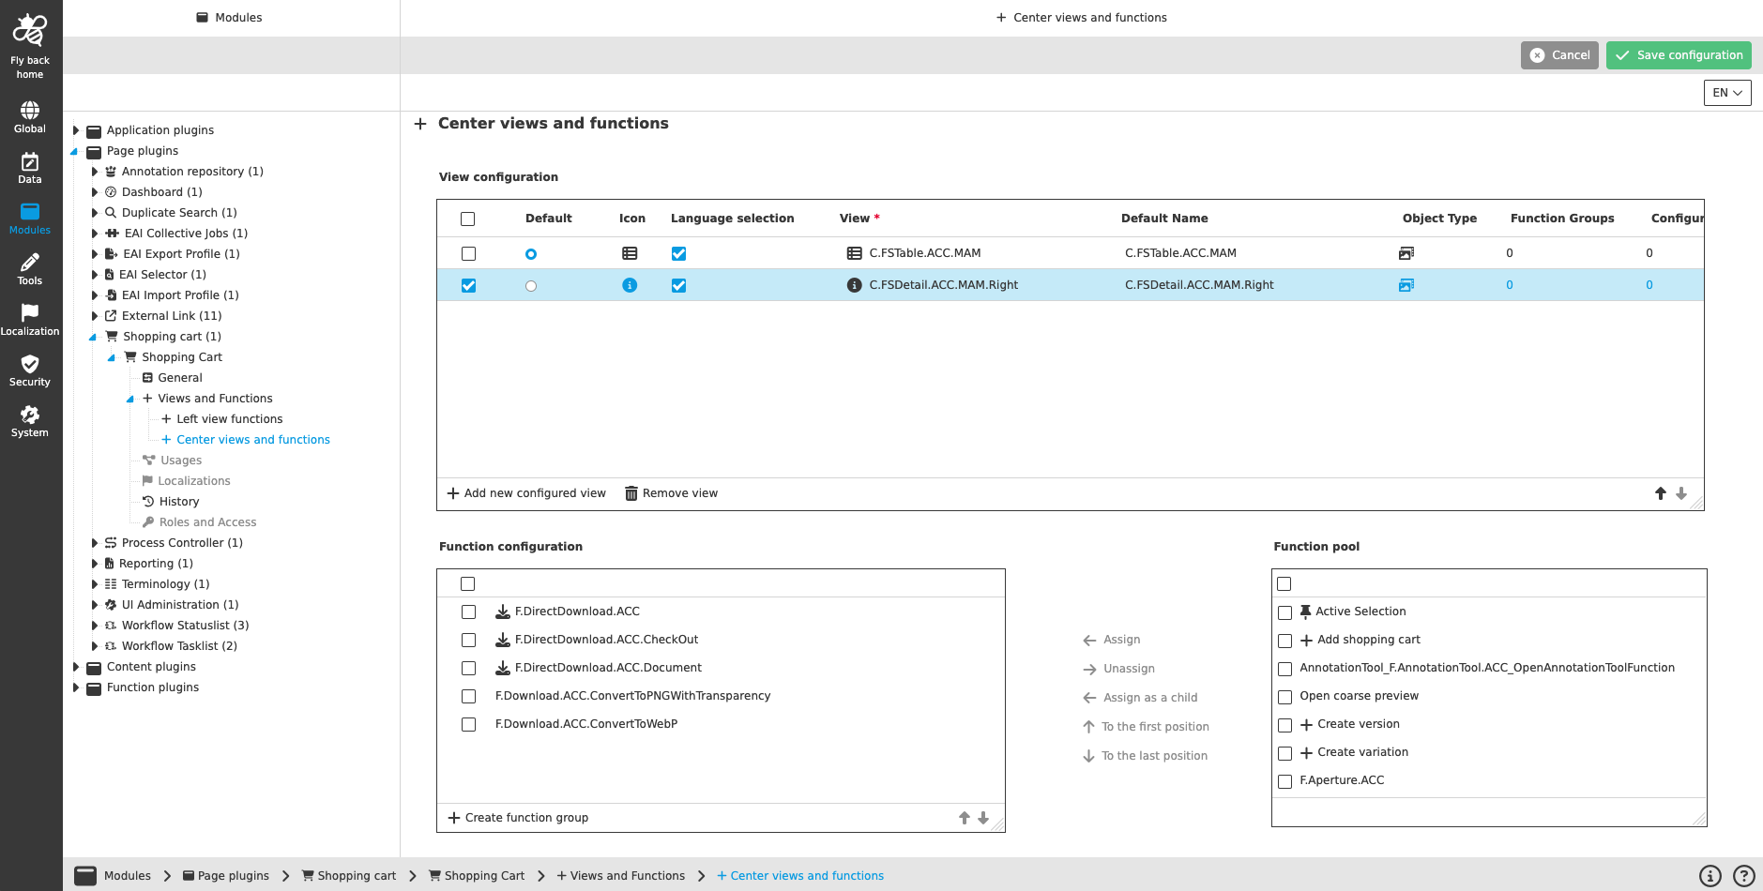Expand the Content plugins tree node

coord(76,666)
